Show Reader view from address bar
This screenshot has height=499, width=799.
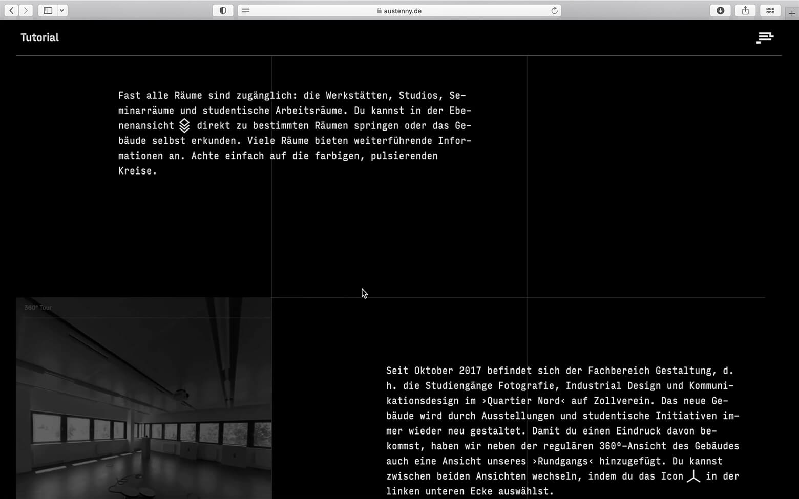tap(246, 10)
